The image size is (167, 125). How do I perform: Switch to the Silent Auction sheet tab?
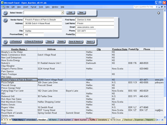pyautogui.click(x=80, y=120)
